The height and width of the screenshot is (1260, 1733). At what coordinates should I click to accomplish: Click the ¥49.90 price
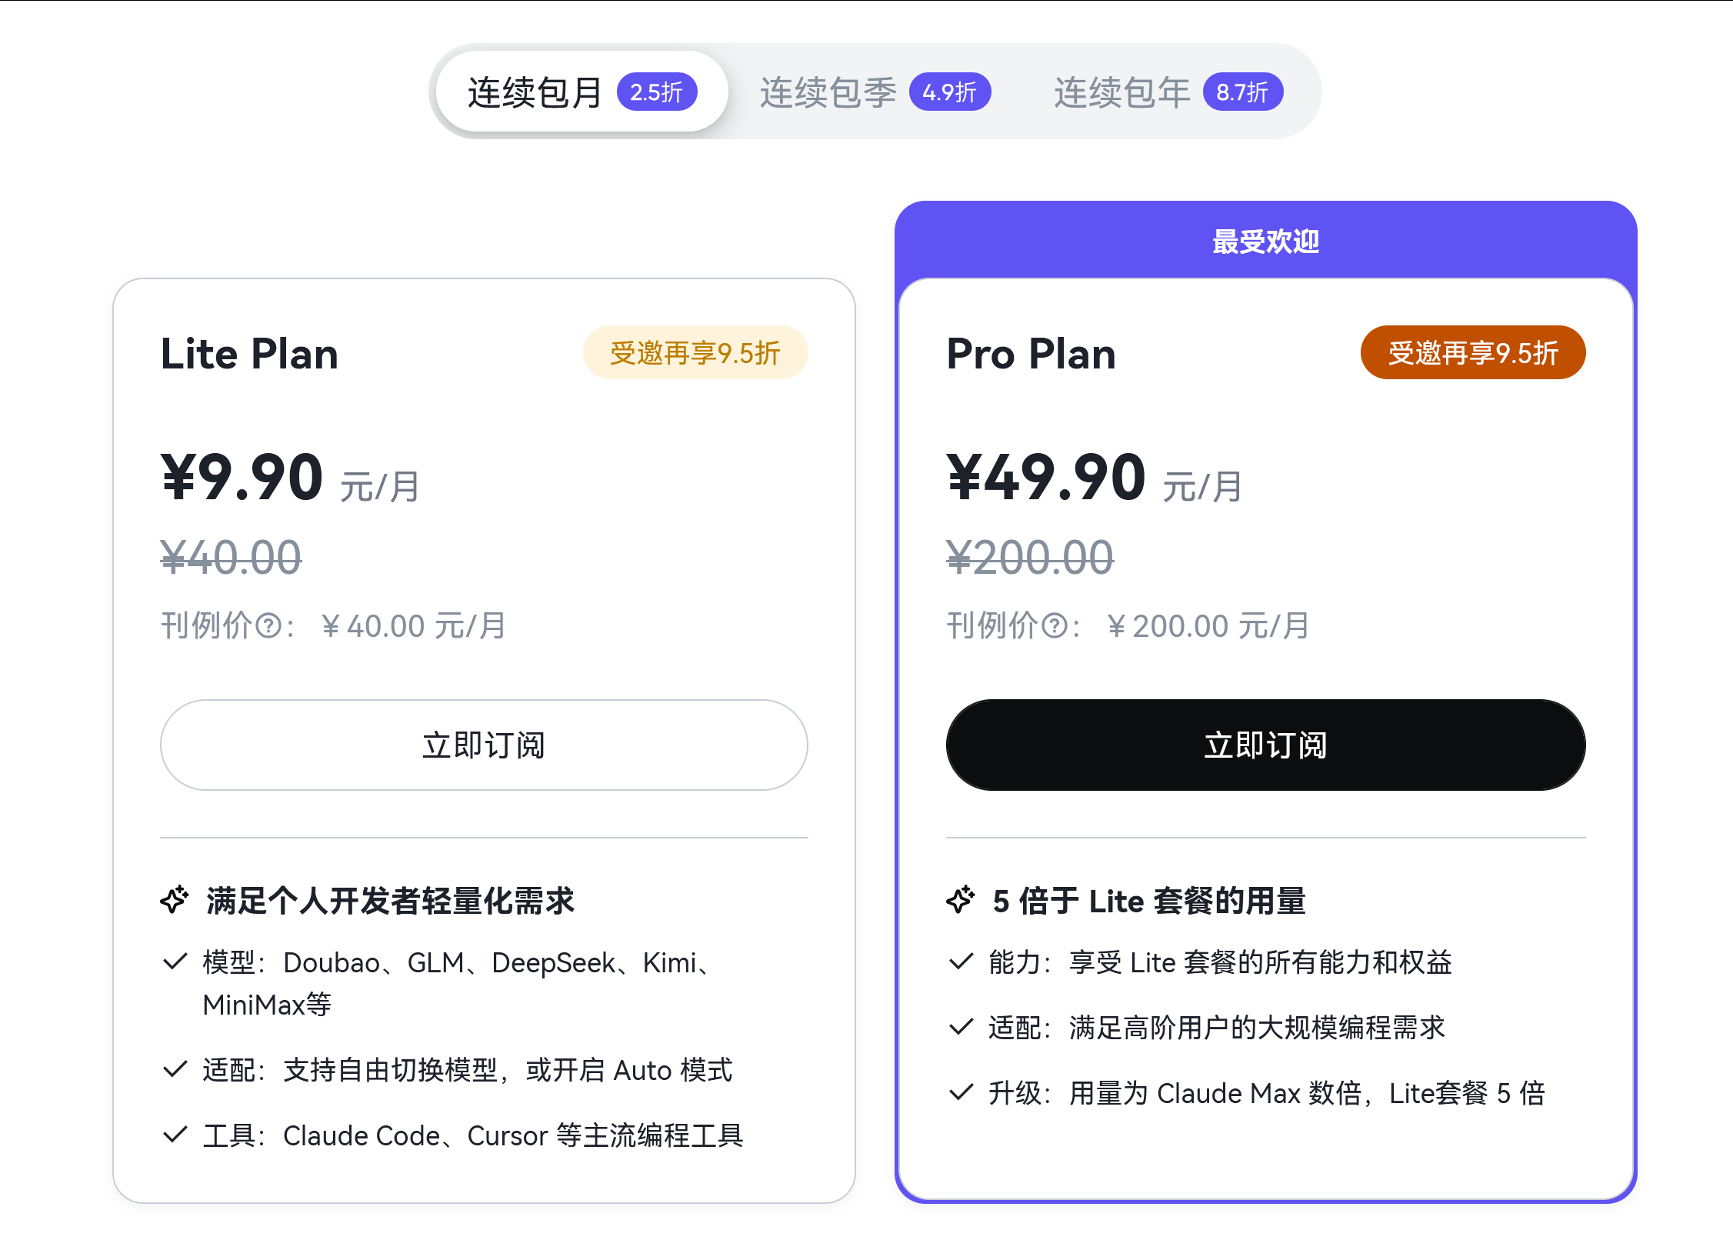coord(1046,478)
